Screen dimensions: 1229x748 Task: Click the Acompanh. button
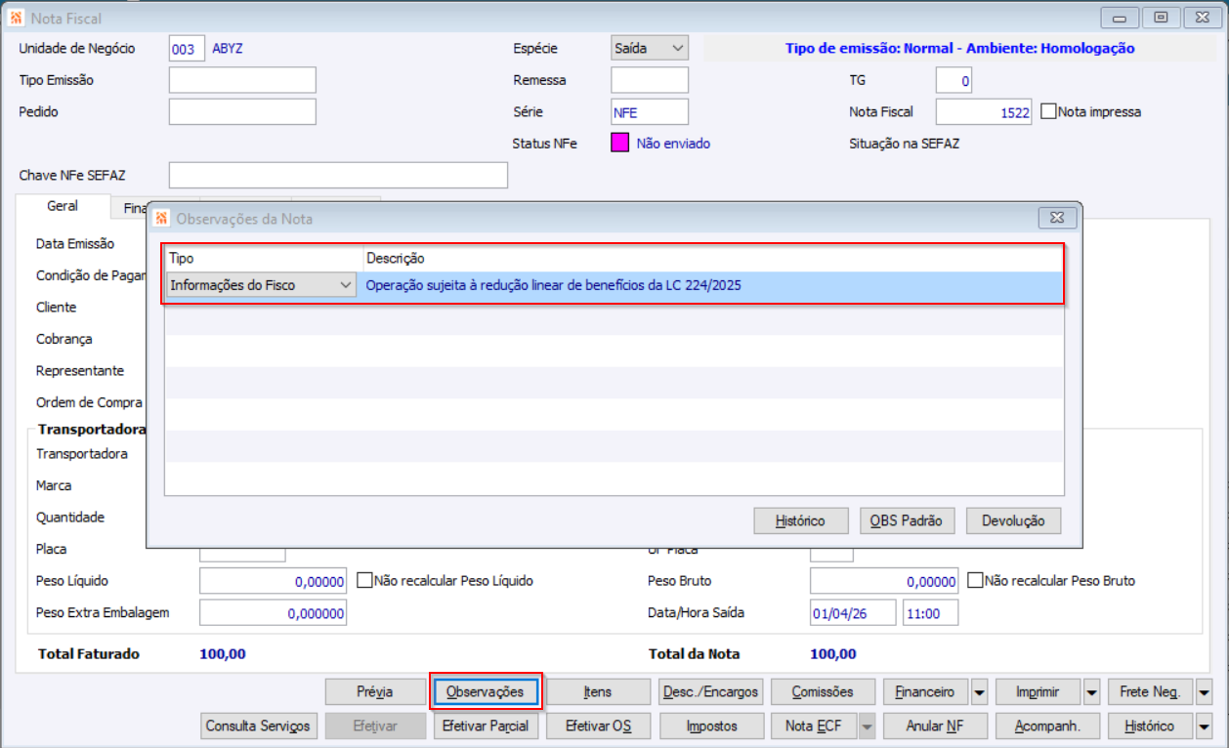pos(1047,726)
